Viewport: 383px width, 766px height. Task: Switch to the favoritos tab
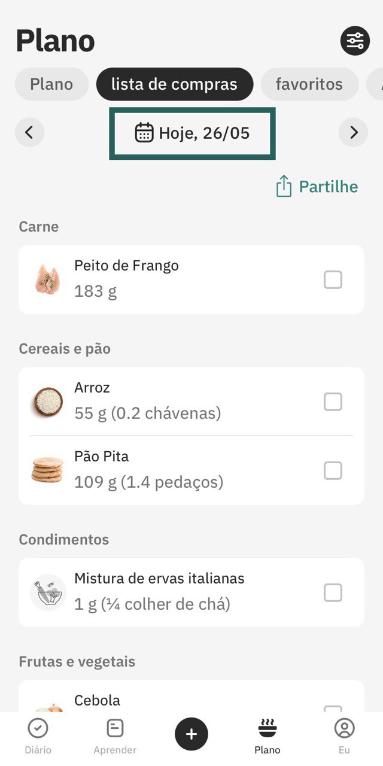(309, 84)
